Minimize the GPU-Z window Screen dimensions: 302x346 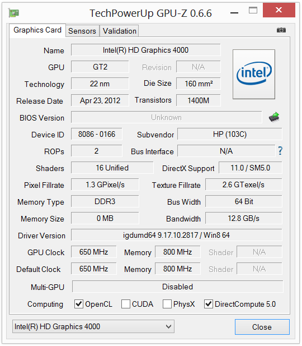234,13
